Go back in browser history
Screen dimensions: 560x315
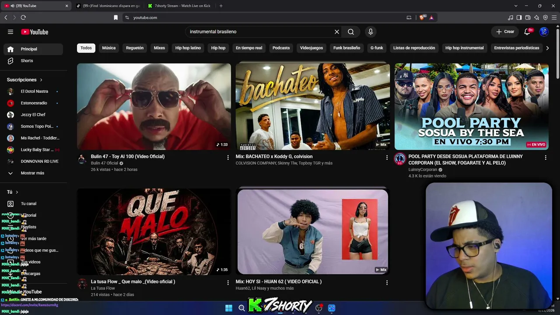[6, 17]
